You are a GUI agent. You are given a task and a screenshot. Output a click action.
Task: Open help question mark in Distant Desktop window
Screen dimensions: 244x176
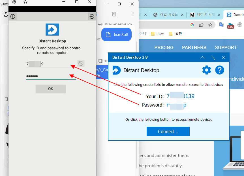click(x=220, y=70)
